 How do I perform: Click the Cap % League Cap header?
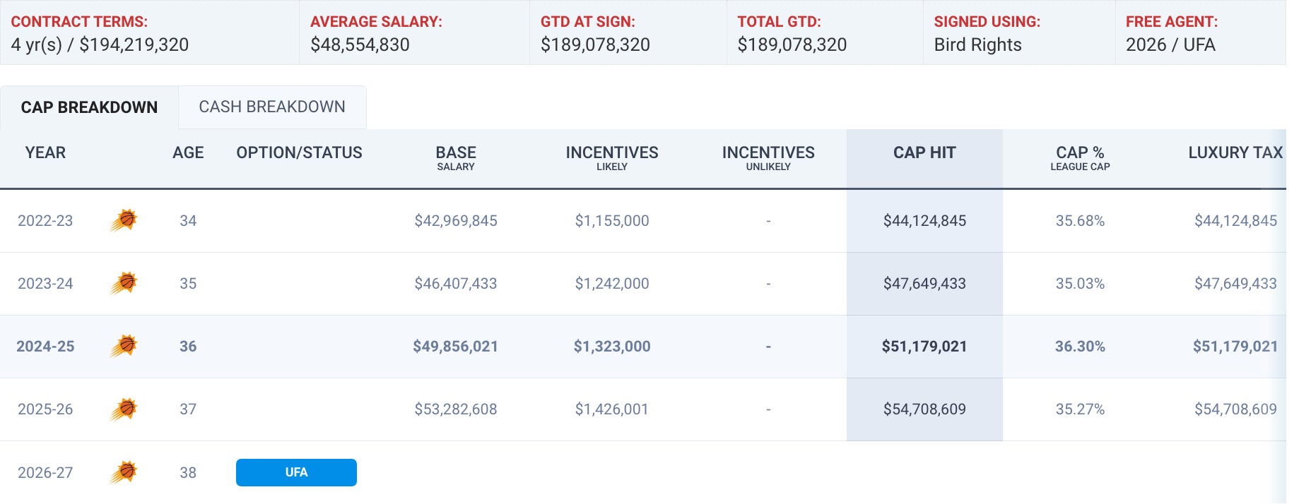pyautogui.click(x=1080, y=157)
